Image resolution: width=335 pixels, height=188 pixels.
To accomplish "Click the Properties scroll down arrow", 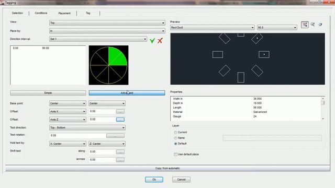I will (323, 119).
